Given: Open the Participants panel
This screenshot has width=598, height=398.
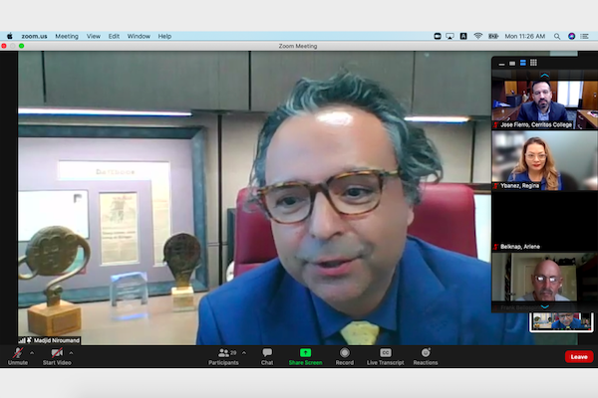Looking at the screenshot, I should click(224, 353).
